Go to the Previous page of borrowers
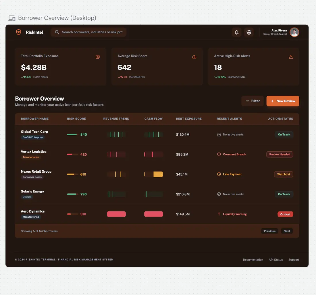The width and height of the screenshot is (316, 295). click(270, 231)
